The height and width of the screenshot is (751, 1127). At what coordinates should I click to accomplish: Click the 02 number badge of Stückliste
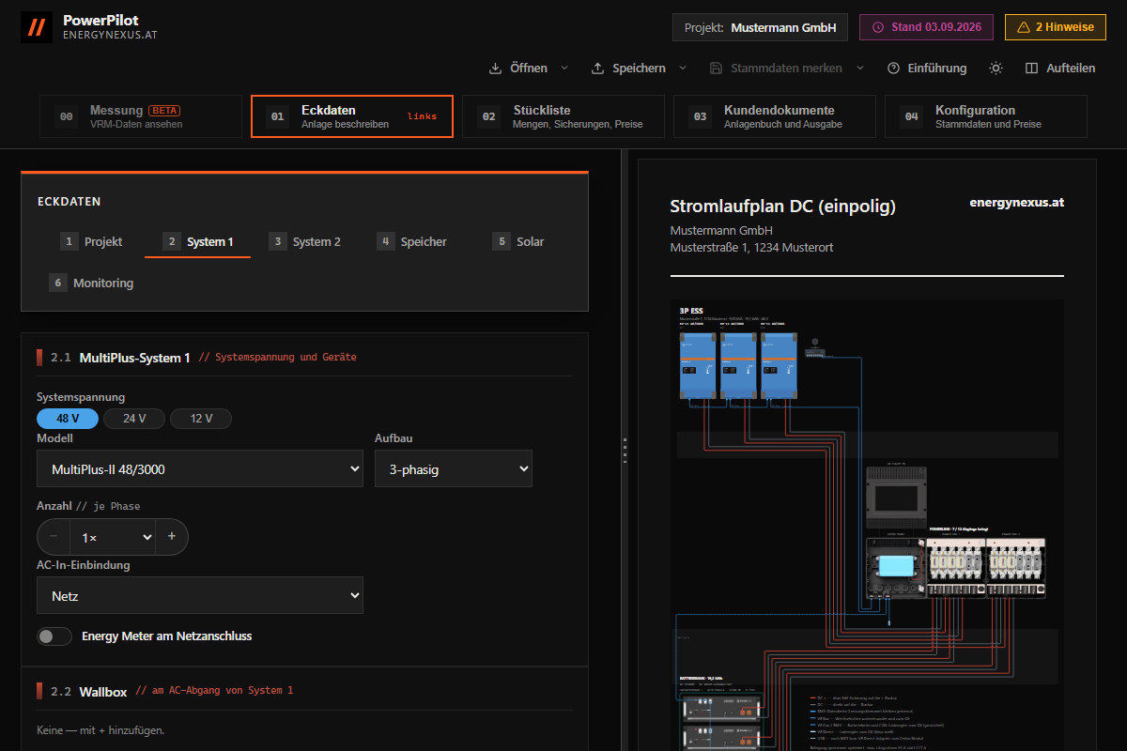coord(489,116)
